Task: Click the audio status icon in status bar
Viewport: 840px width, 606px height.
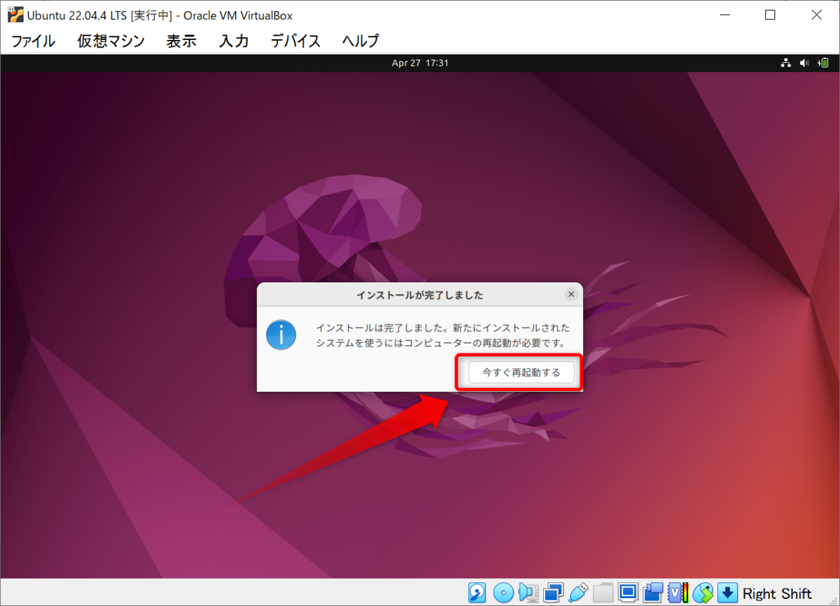Action: (528, 593)
